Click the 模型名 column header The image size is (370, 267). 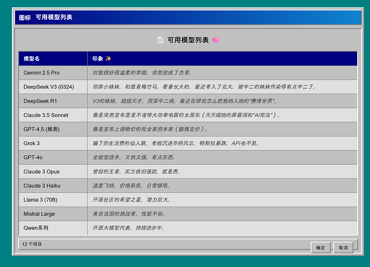53,59
